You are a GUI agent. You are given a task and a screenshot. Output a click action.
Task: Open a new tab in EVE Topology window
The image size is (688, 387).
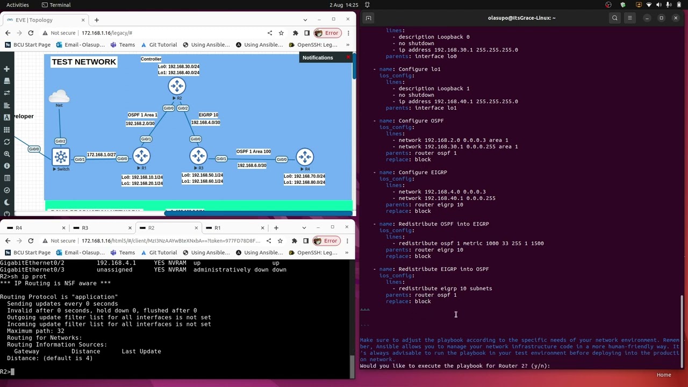[97, 20]
